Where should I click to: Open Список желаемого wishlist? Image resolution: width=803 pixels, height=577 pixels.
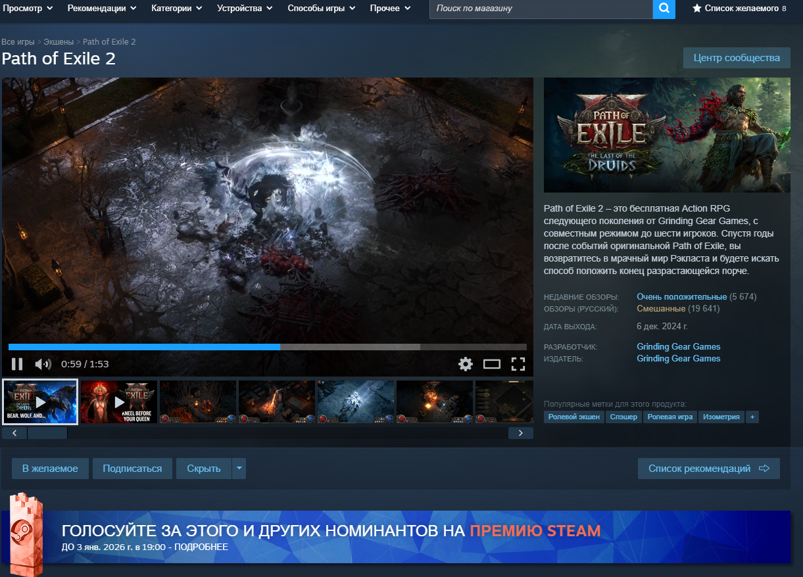(x=739, y=9)
